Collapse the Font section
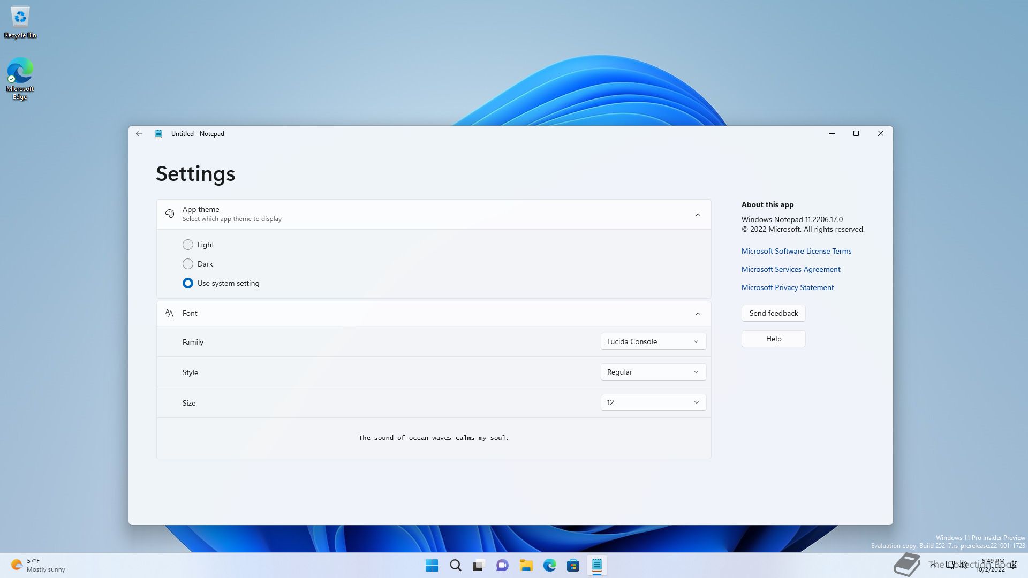This screenshot has height=578, width=1028. tap(698, 314)
